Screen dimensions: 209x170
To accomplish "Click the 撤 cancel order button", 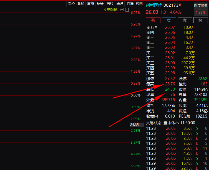I will tap(185, 20).
